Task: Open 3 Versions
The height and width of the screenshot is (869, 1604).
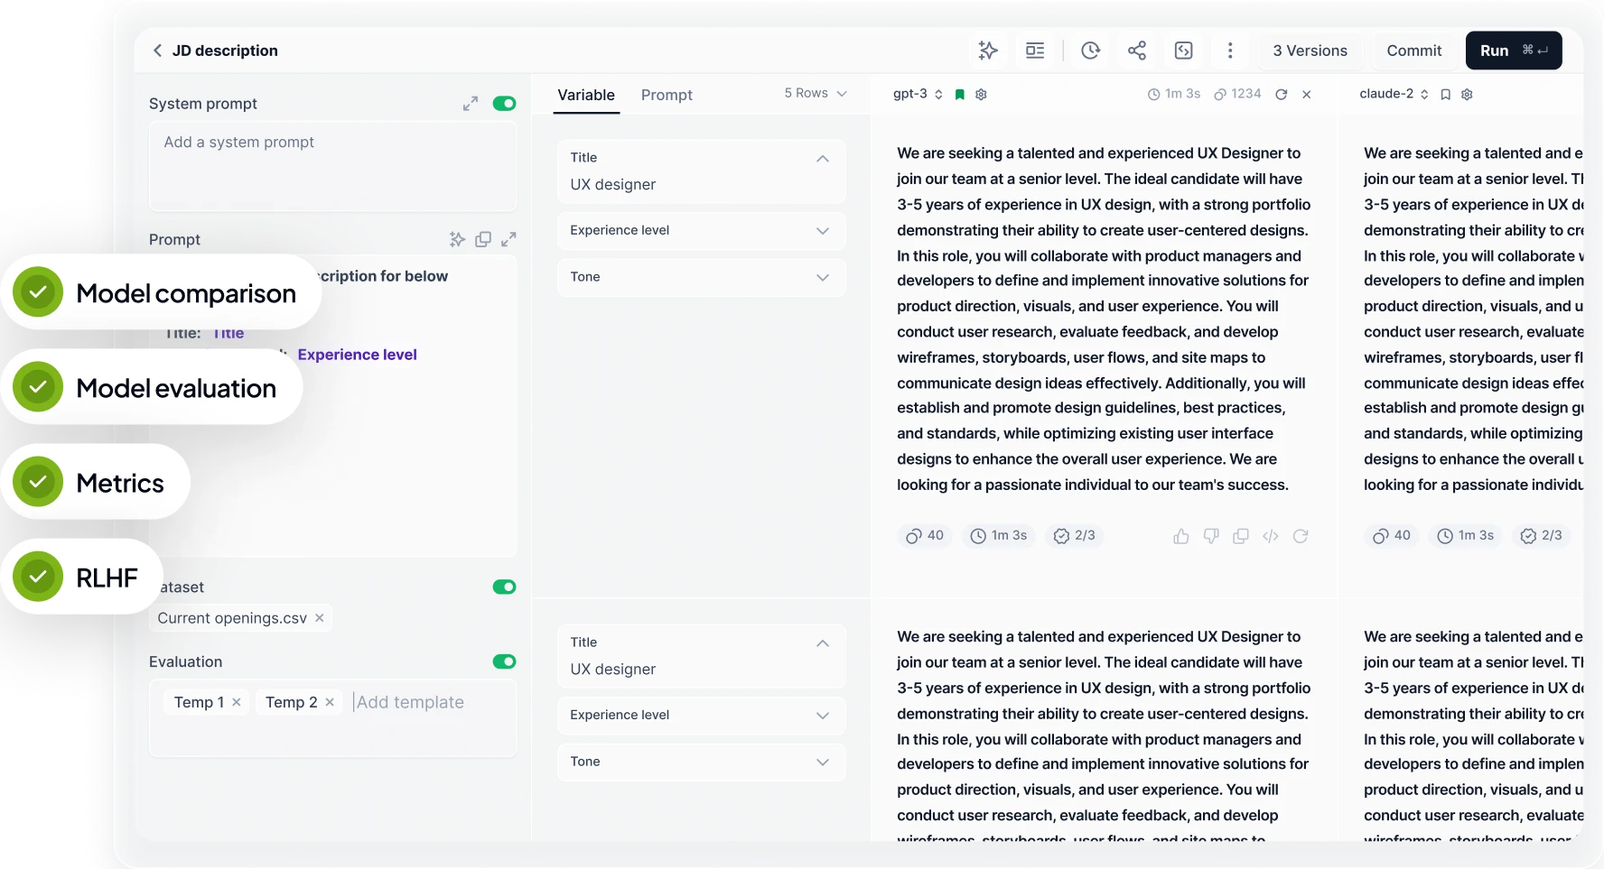Action: (x=1310, y=51)
